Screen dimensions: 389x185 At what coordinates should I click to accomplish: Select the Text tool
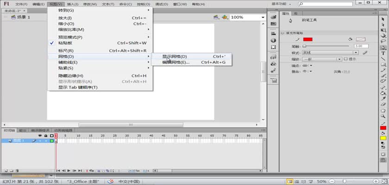383,53
